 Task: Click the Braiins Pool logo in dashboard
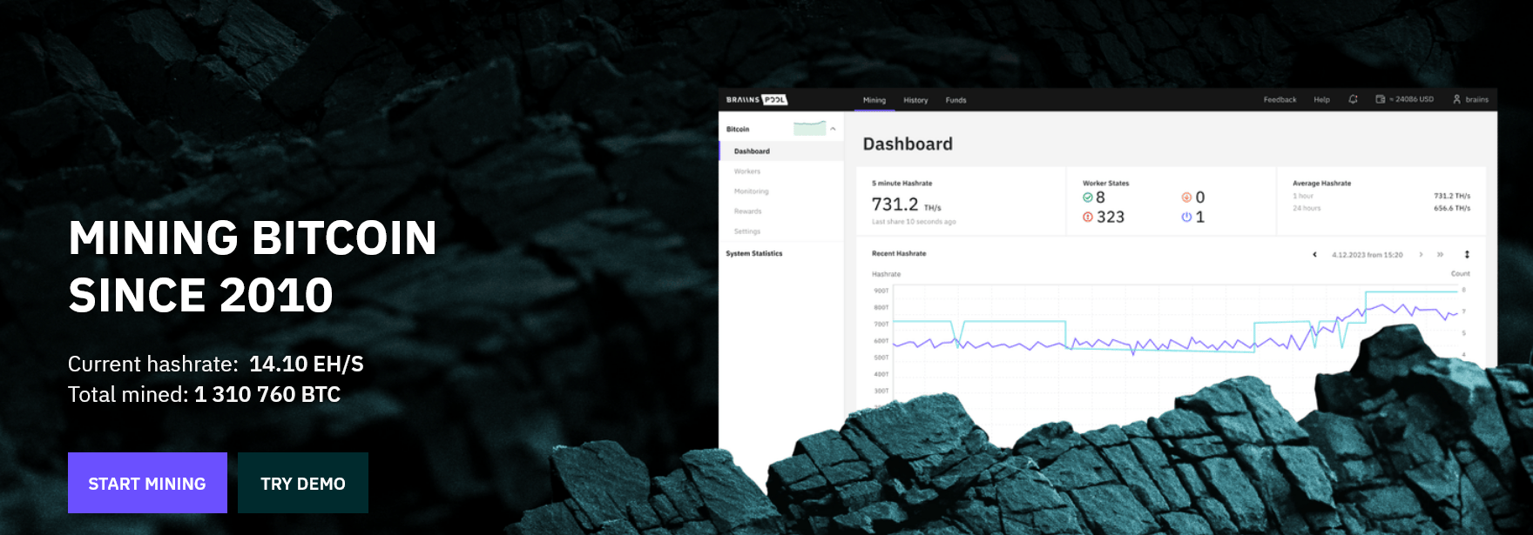click(756, 100)
